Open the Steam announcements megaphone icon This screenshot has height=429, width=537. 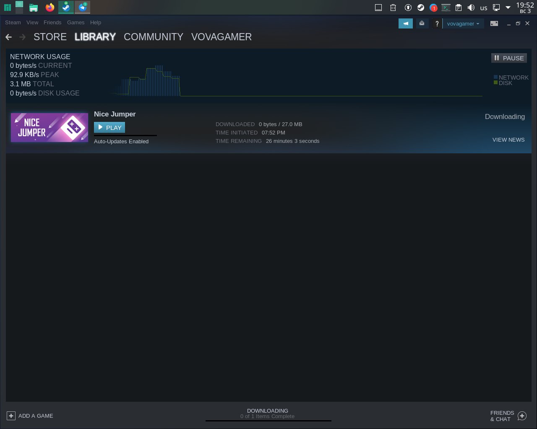[x=406, y=23]
